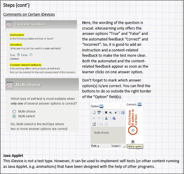Click the undo arrow in editor toolbar
Image resolution: width=184 pixels, height=174 pixels.
point(94,118)
